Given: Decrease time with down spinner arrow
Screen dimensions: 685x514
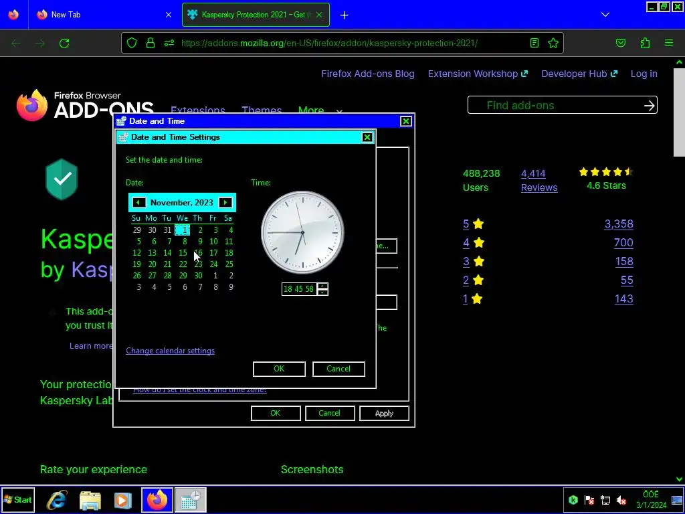Looking at the screenshot, I should [322, 292].
